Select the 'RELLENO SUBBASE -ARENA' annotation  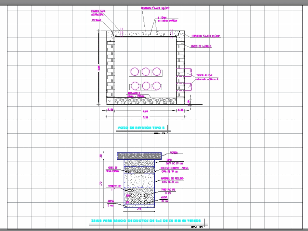[x=174, y=168]
